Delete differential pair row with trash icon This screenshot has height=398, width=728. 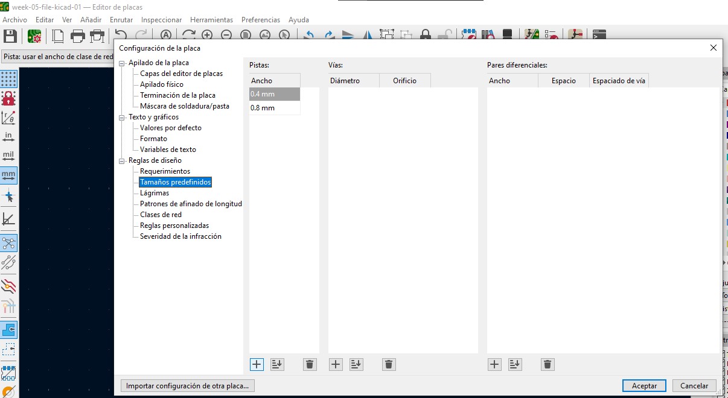(548, 364)
